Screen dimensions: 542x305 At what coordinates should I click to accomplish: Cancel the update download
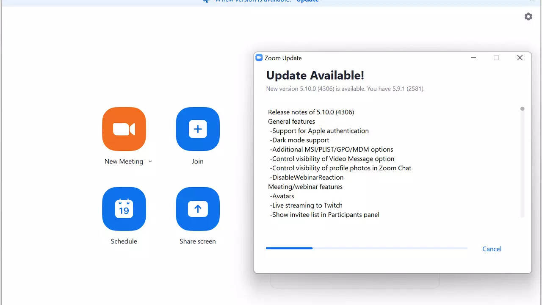492,249
